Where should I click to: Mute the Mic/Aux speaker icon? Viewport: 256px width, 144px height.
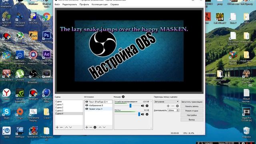click(x=142, y=114)
